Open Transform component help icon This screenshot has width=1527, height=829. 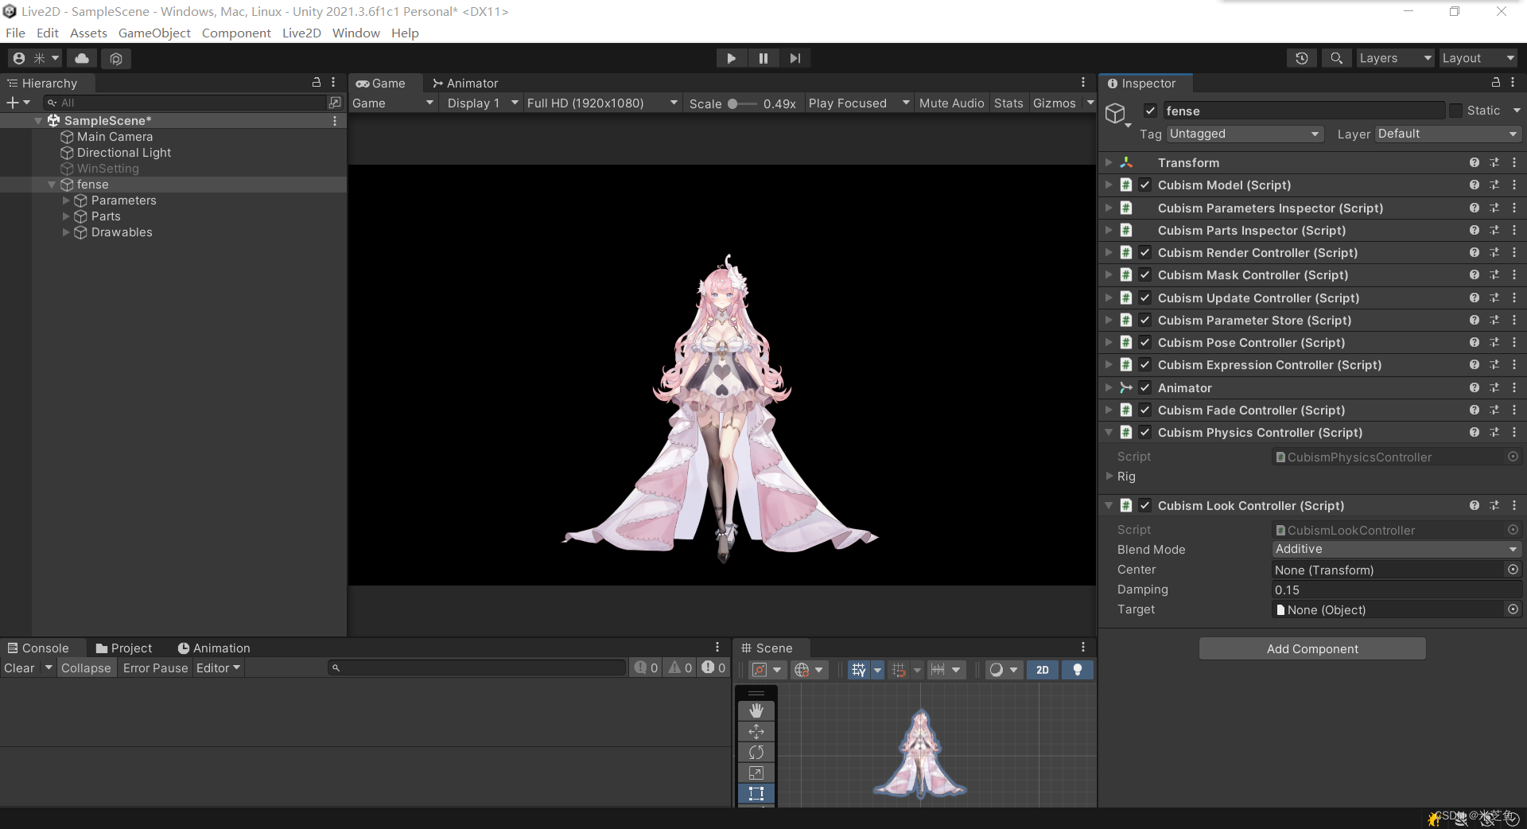1475,162
